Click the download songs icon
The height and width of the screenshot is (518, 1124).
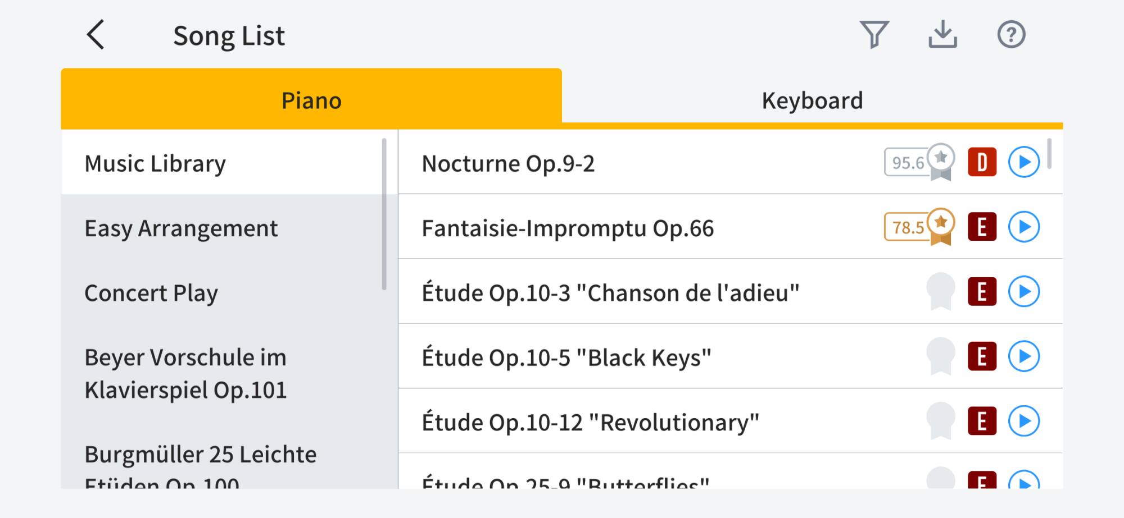click(942, 35)
